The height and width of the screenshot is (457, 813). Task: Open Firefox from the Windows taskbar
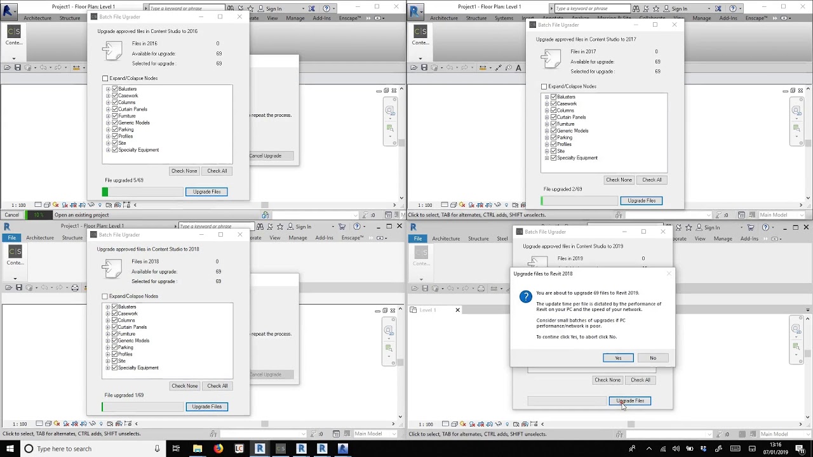click(x=218, y=449)
